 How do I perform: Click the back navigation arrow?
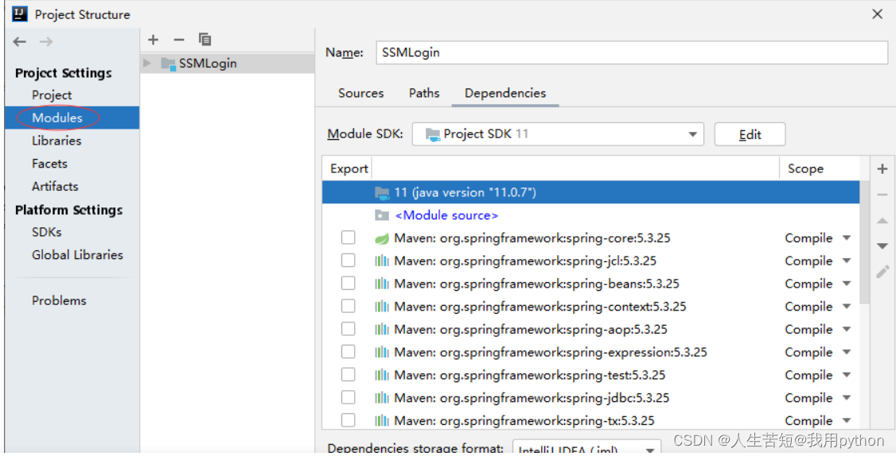coord(19,41)
